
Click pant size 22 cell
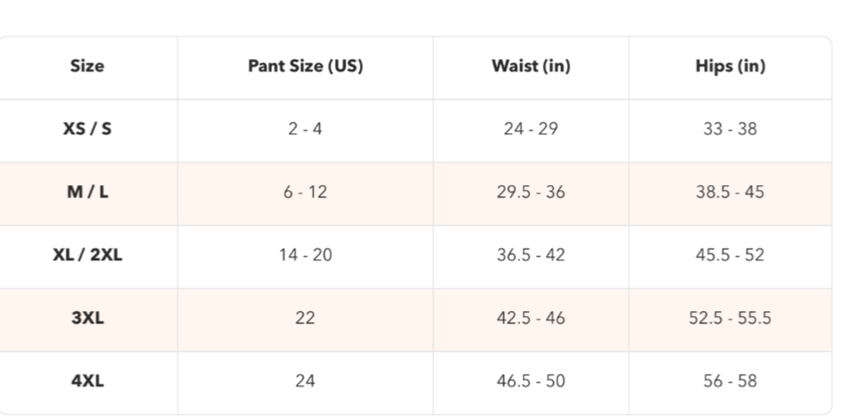306,318
